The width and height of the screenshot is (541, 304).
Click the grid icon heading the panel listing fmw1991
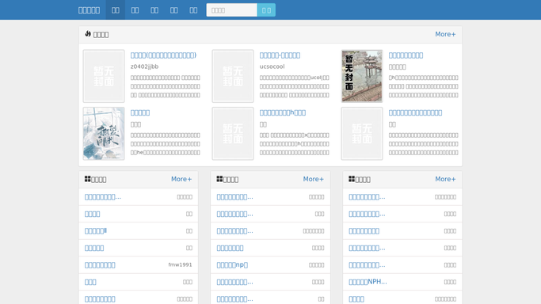(x=88, y=179)
